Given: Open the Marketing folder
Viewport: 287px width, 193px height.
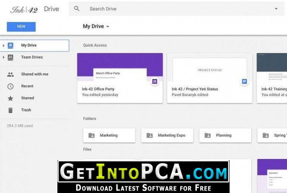Looking at the screenshot, I should (109, 135).
